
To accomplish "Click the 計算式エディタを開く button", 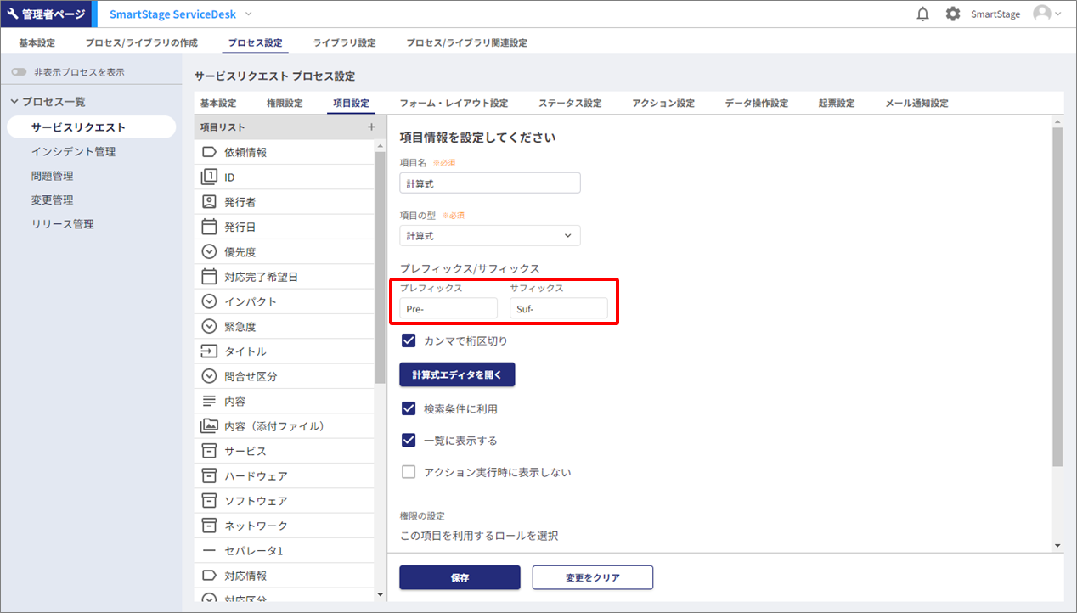I will 457,374.
